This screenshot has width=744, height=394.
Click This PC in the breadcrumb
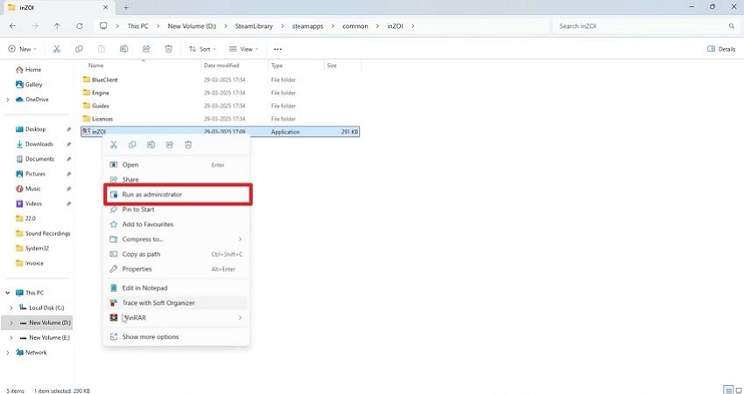coord(137,26)
